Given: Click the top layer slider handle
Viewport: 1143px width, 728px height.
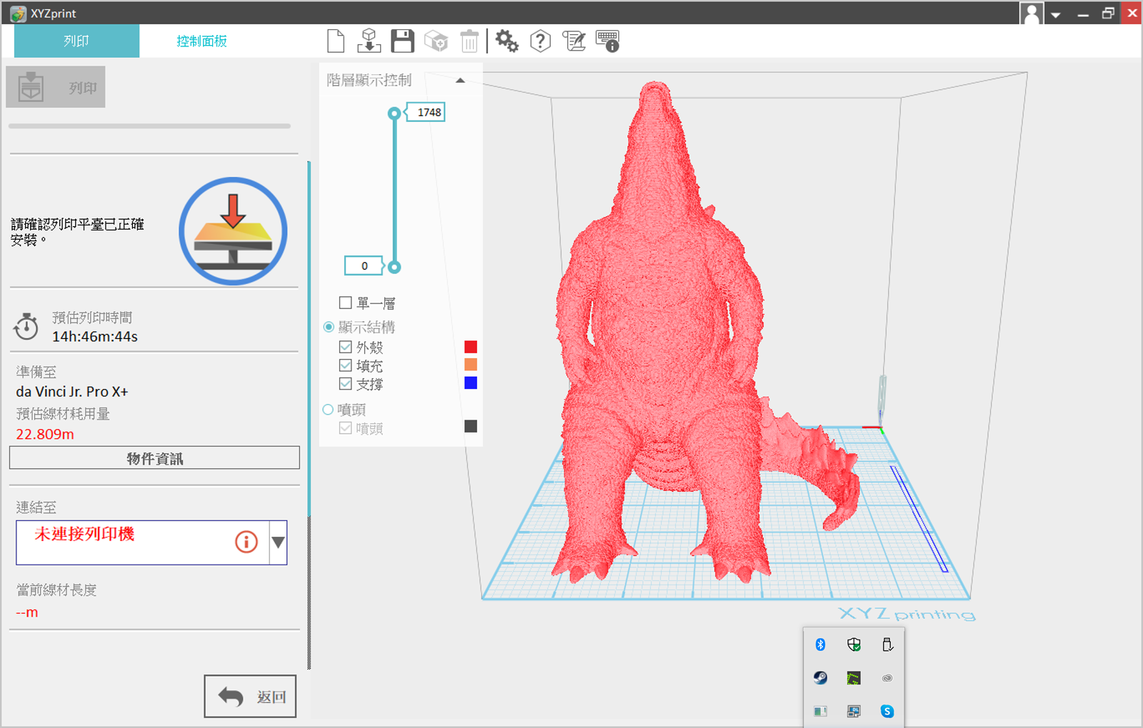Looking at the screenshot, I should pos(394,113).
